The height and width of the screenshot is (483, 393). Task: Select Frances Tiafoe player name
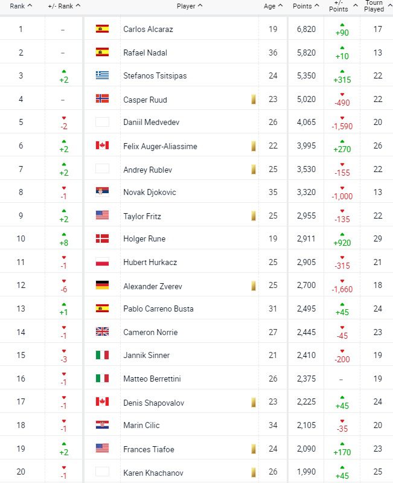(x=149, y=449)
